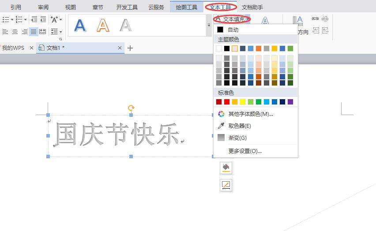Viewport: 376px width, 231px height.
Task: Choose the 取色器(E) eyedropper
Action: [256, 126]
